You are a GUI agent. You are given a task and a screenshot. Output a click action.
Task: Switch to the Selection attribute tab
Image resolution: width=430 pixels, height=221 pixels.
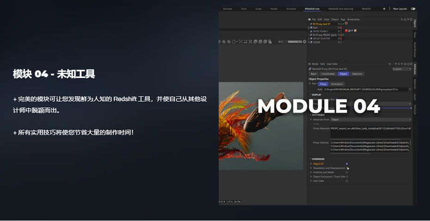tap(357, 74)
